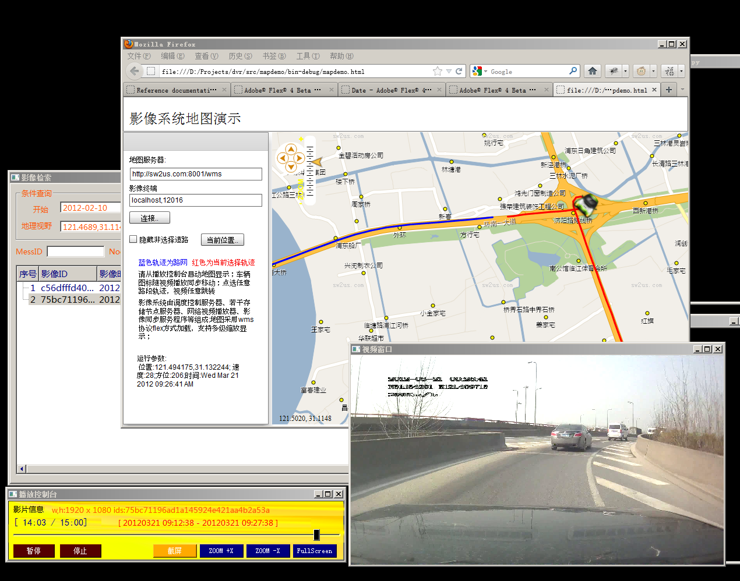Switch to the Date - Adobe Flex tab
This screenshot has height=581, width=740.
[392, 90]
